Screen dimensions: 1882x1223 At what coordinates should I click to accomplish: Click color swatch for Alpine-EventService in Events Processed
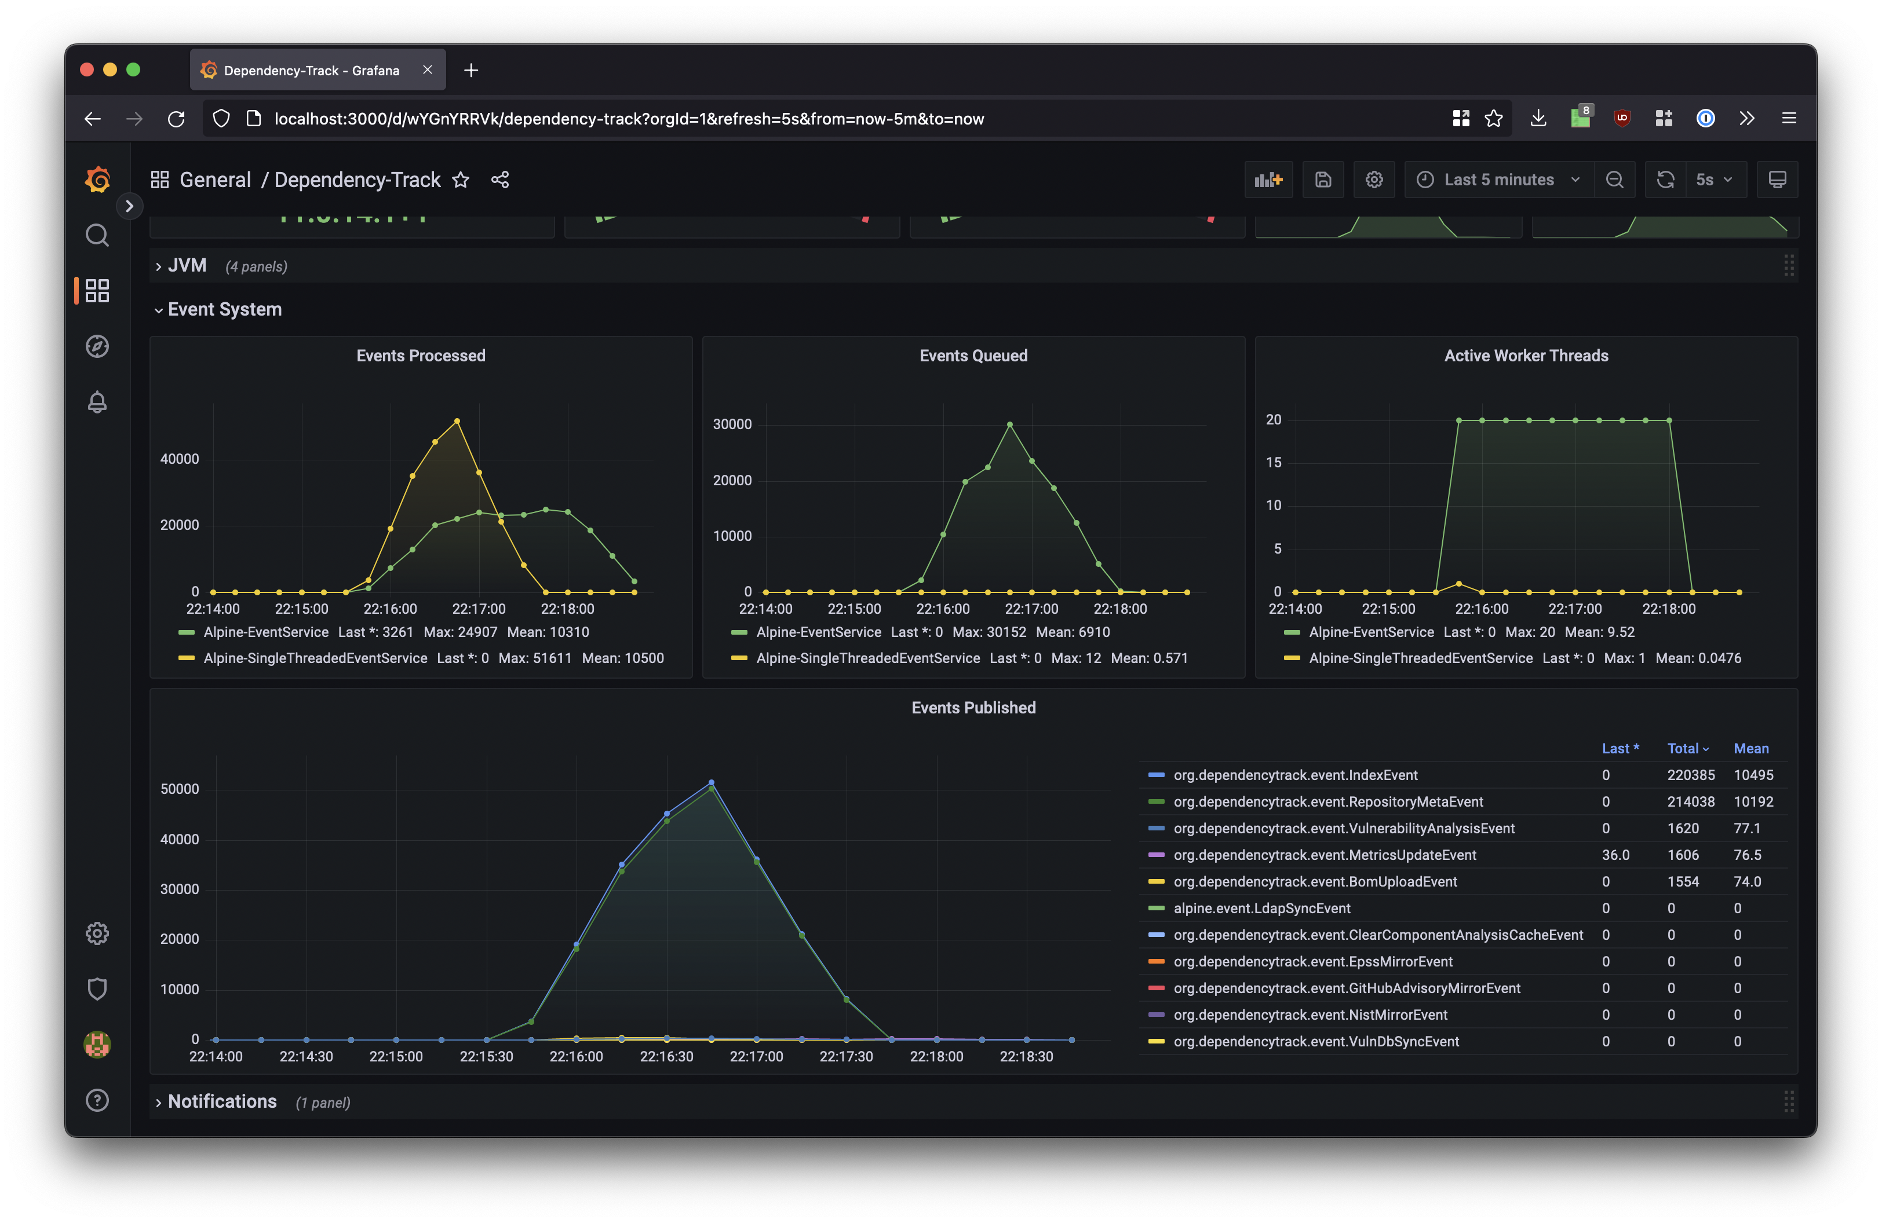tap(187, 633)
